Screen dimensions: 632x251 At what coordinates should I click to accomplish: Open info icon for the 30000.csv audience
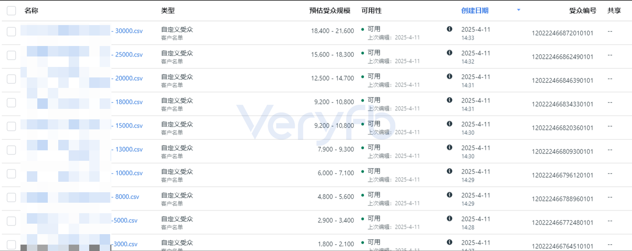point(450,29)
